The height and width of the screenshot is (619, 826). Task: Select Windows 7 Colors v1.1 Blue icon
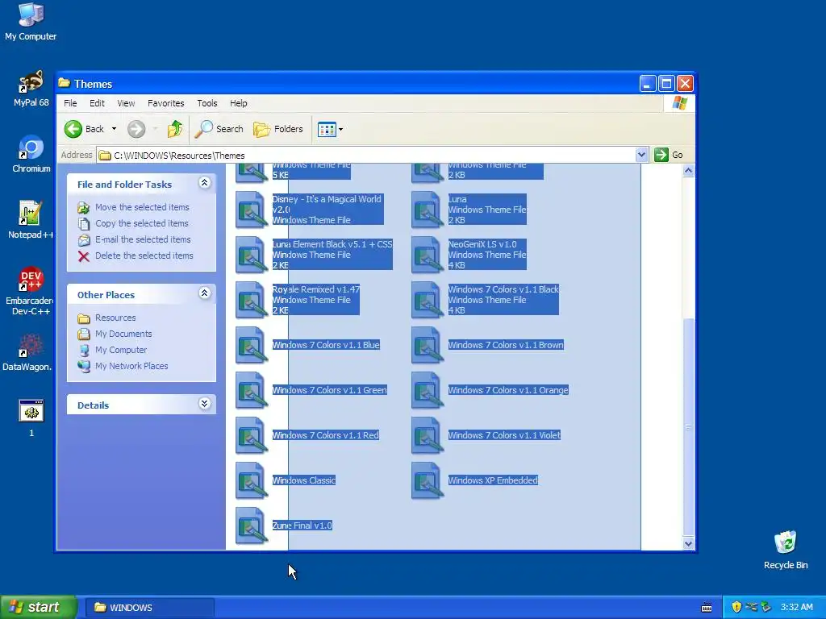[x=252, y=345]
